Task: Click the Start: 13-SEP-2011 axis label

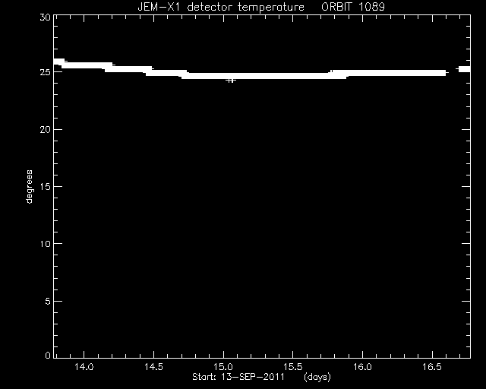Action: click(238, 377)
